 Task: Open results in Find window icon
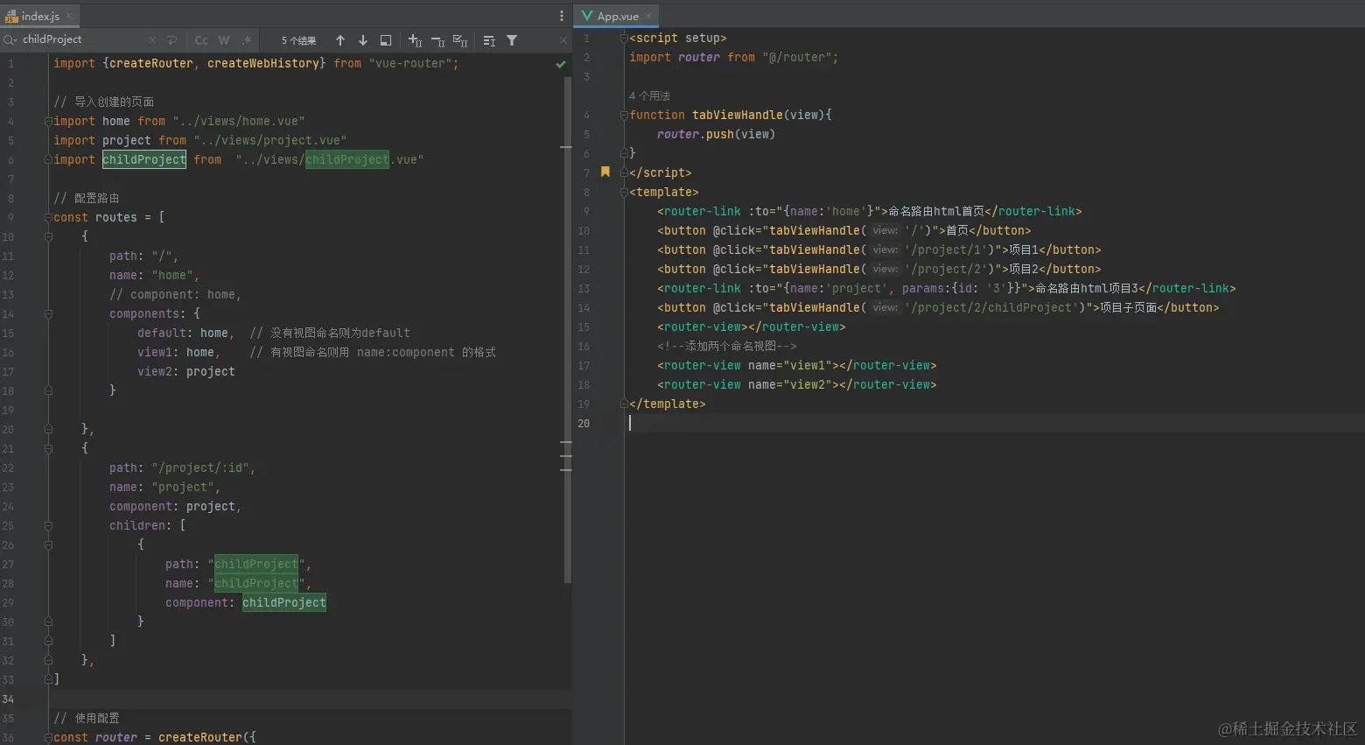pos(386,40)
